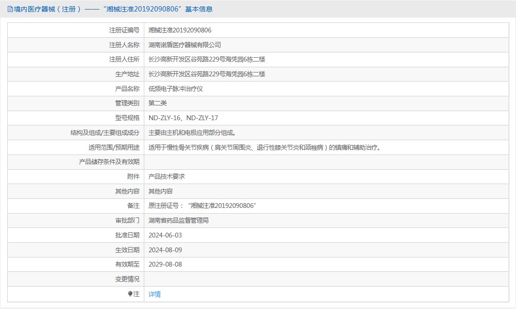Click the text 主要由主机和电极应用部分组成。
Image resolution: width=516 pixels, height=309 pixels.
pyautogui.click(x=192, y=133)
